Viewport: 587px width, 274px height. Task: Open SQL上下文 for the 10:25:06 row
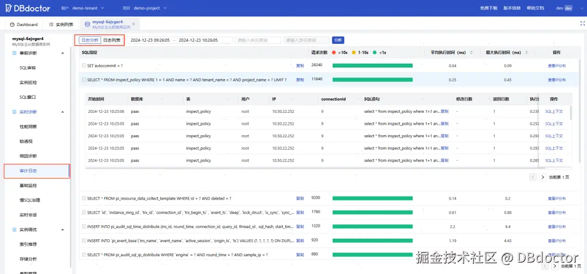click(554, 111)
